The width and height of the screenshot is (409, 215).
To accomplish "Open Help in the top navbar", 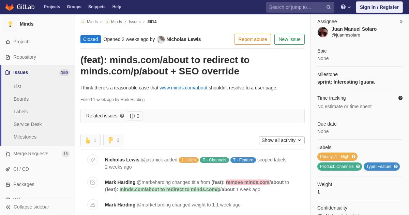I will tap(117, 7).
